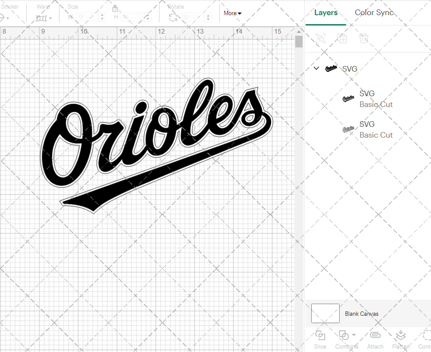
Task: Click the Slice tool icon
Action: click(320, 335)
